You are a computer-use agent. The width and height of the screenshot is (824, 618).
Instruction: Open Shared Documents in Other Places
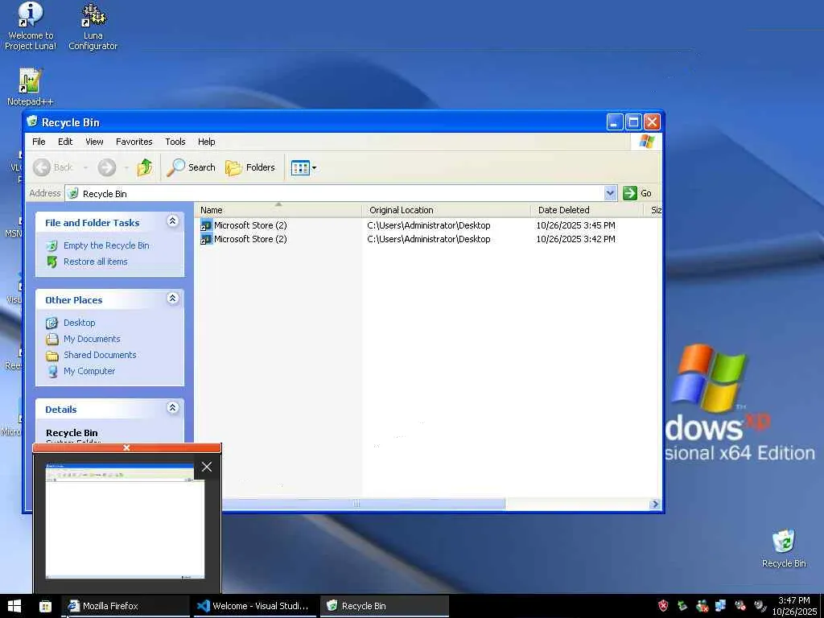click(99, 355)
